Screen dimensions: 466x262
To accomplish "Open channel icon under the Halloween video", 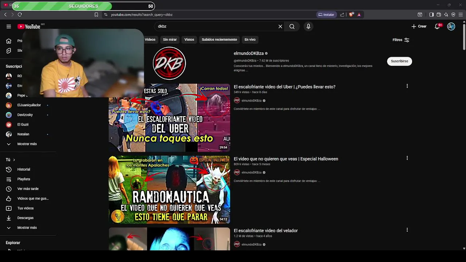I will [237, 172].
